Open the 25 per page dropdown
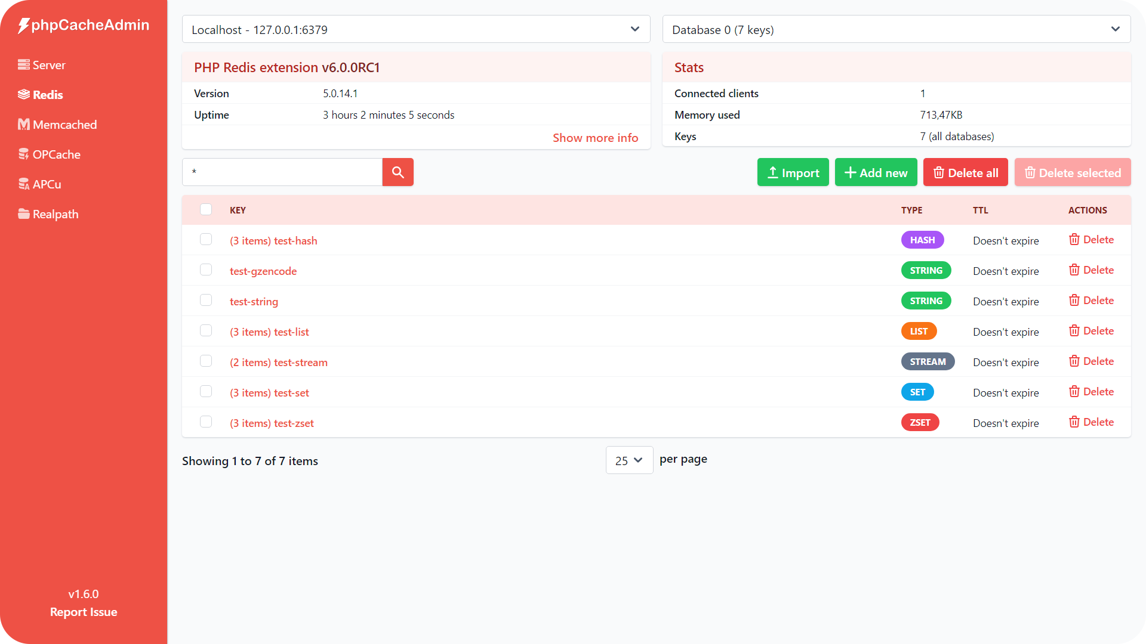1146x644 pixels. (629, 460)
